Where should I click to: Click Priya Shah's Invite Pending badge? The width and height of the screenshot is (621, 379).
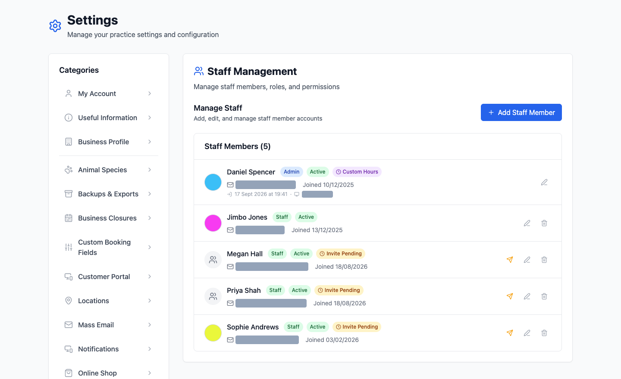click(x=339, y=290)
